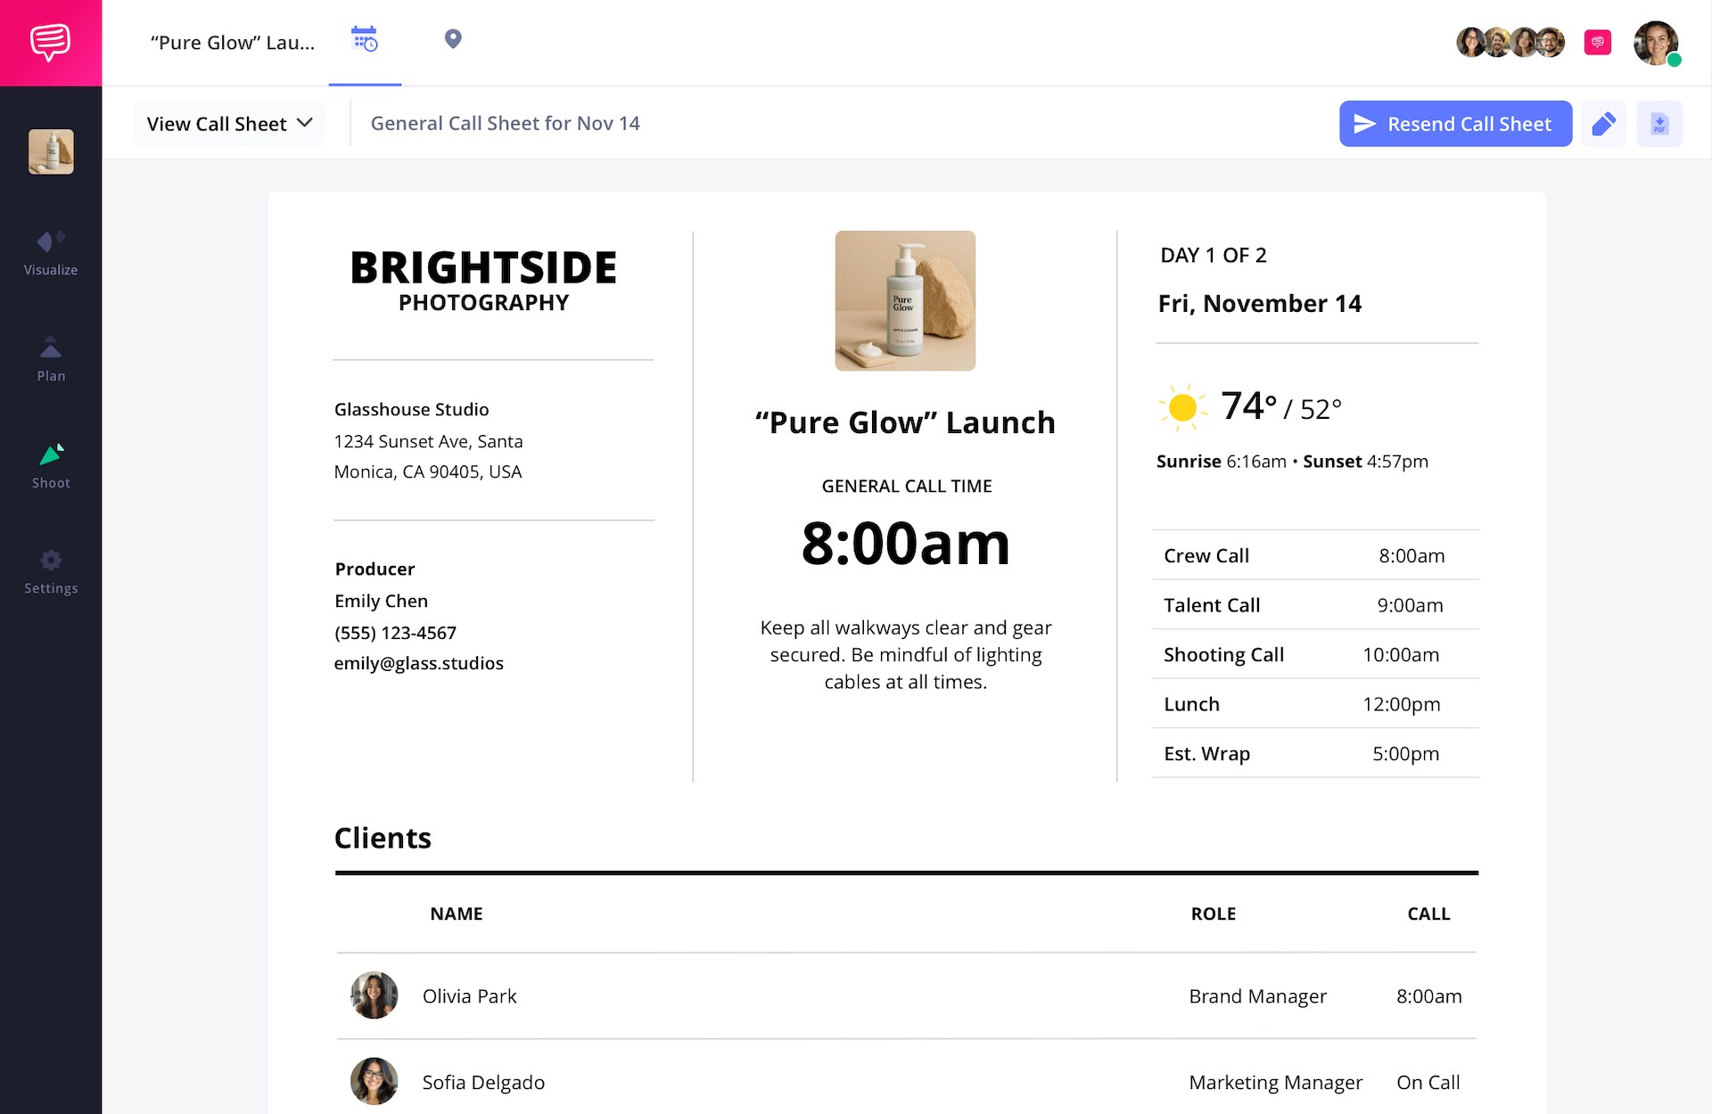Viewport: 1712px width, 1114px height.
Task: Click Olivia Park's avatar photo
Action: click(x=374, y=995)
